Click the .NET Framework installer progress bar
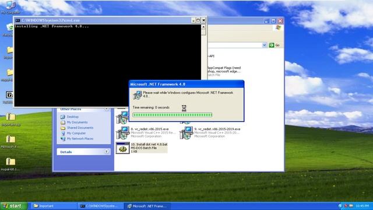 (x=173, y=115)
